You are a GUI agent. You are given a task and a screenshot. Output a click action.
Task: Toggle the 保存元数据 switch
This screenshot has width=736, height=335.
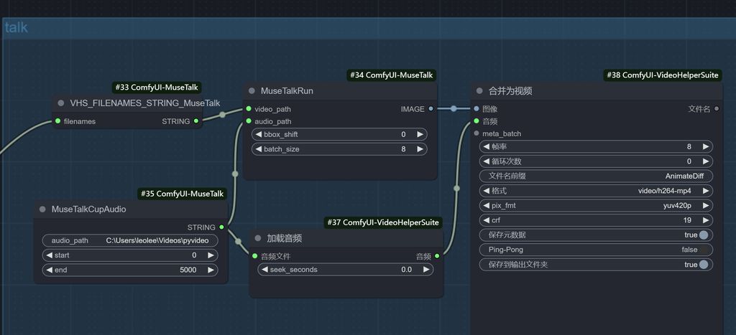(x=702, y=235)
